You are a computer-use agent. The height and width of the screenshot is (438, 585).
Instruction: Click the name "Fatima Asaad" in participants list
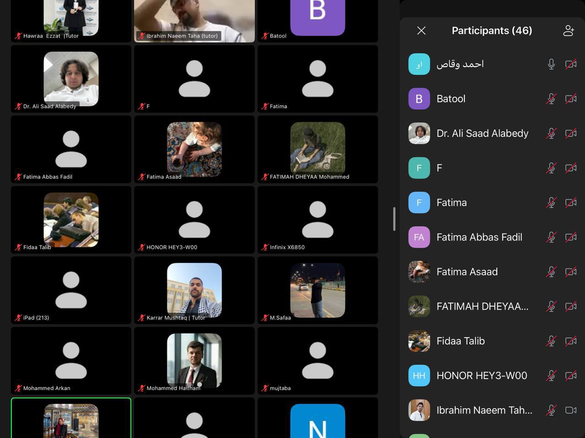pyautogui.click(x=467, y=272)
